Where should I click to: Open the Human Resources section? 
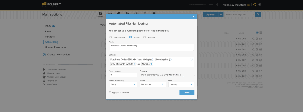click(55, 47)
